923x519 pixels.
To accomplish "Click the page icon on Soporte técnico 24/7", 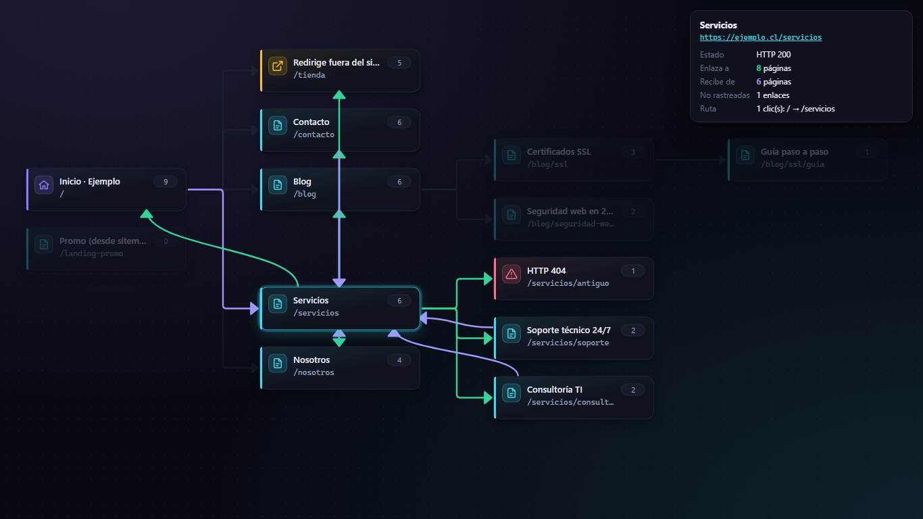I will tap(512, 334).
